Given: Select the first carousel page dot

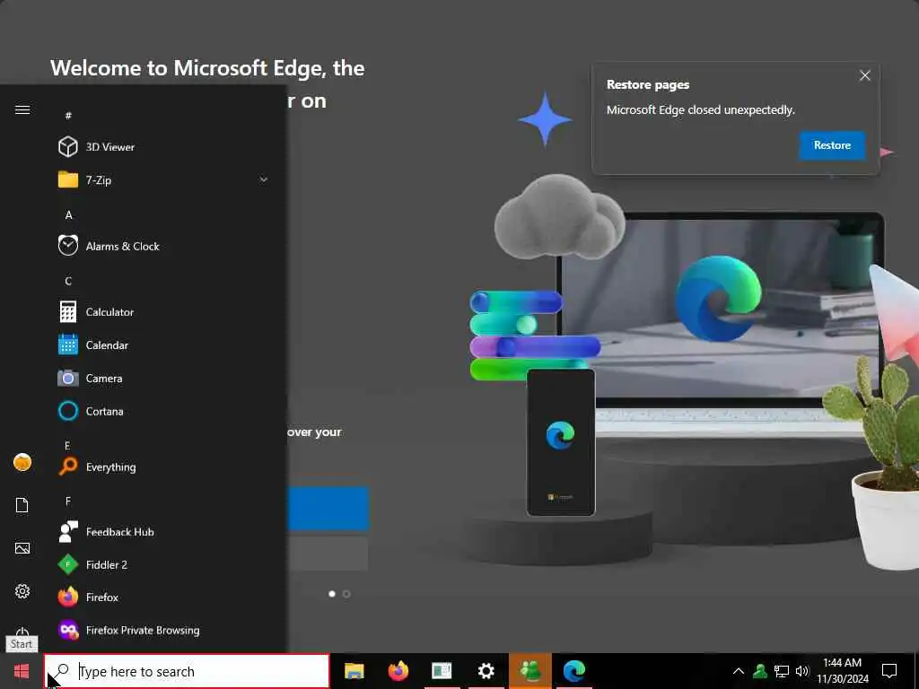Looking at the screenshot, I should pyautogui.click(x=332, y=594).
